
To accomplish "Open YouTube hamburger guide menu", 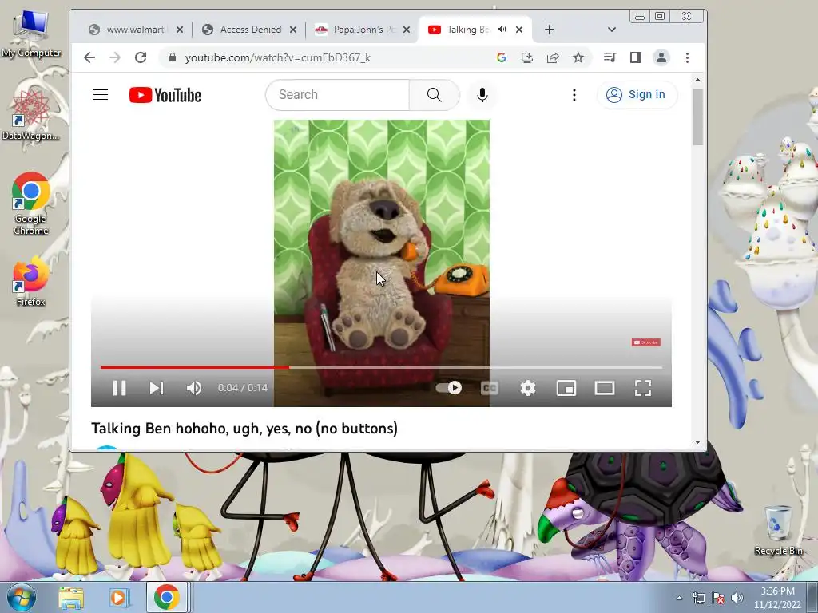I will 101,95.
